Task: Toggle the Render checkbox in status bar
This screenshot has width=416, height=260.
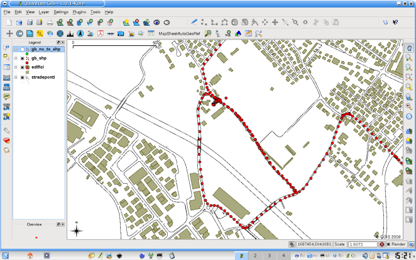Action: point(388,244)
